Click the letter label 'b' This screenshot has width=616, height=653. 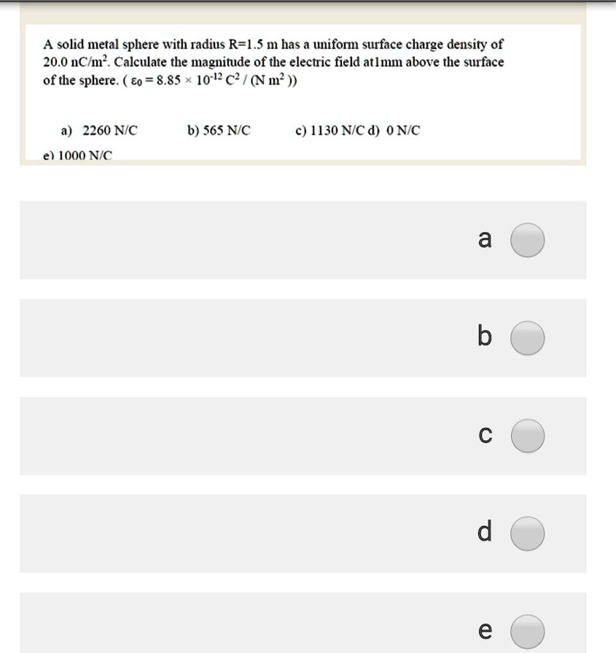coord(485,337)
